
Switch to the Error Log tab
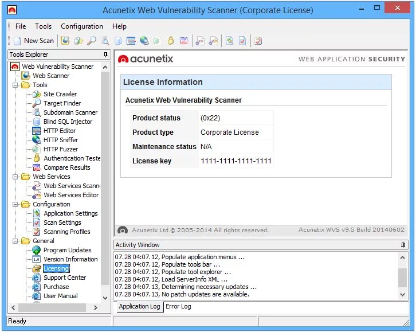click(178, 306)
